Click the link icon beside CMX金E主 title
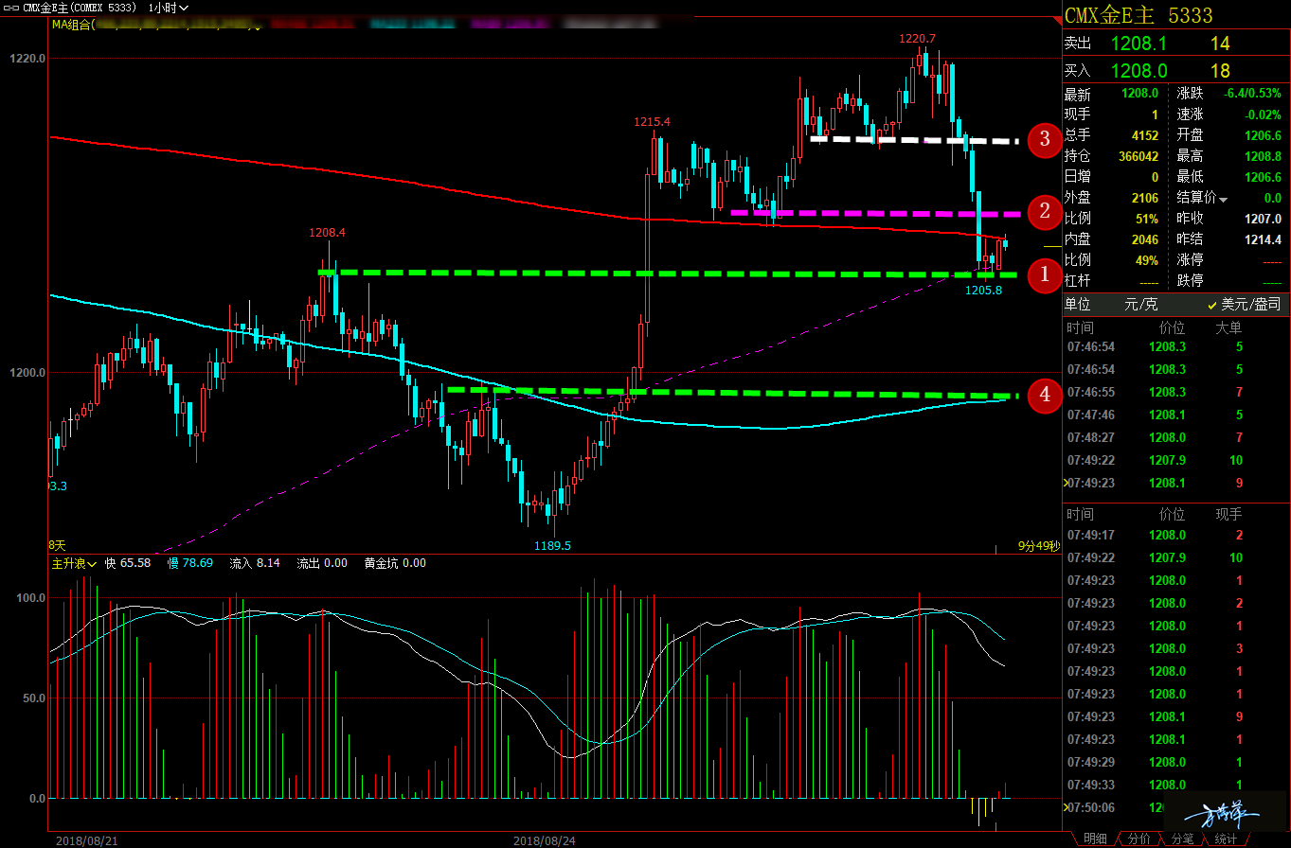 (x=11, y=8)
